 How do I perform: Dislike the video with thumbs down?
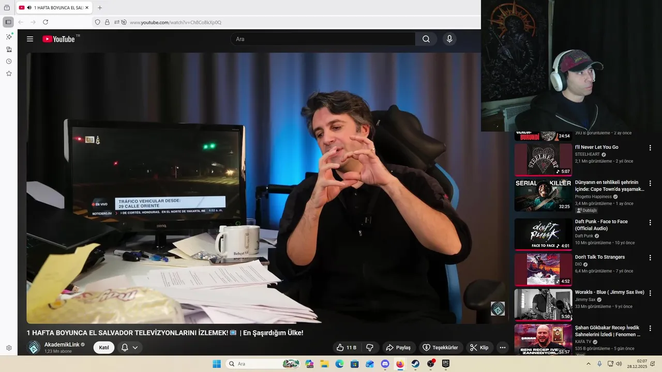[370, 348]
